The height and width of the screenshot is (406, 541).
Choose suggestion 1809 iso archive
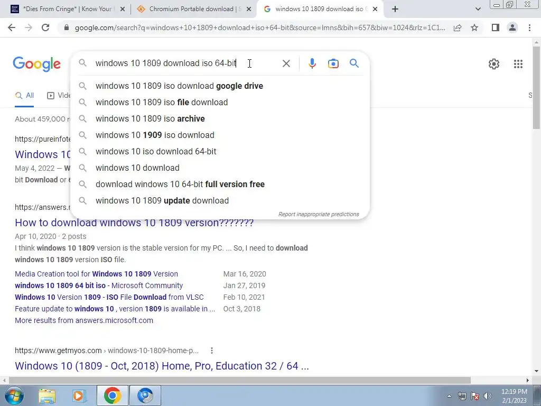pyautogui.click(x=220, y=119)
